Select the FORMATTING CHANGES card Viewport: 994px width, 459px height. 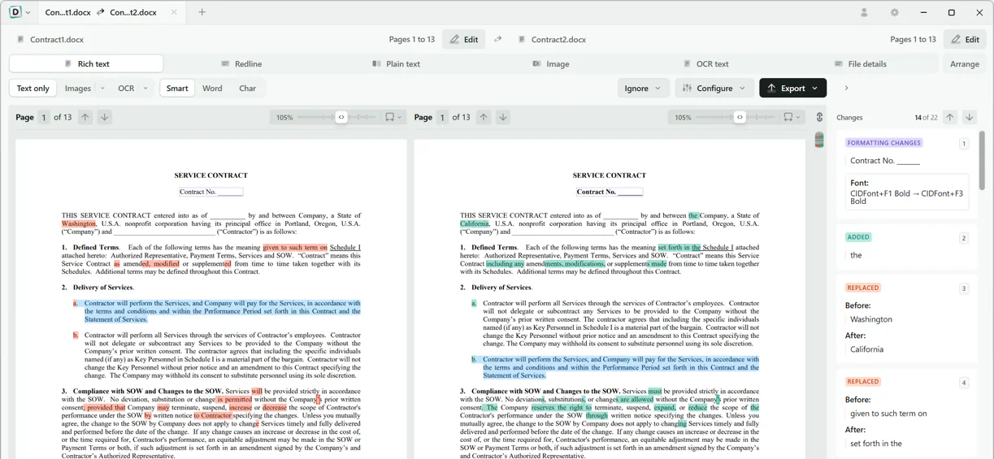click(x=907, y=175)
